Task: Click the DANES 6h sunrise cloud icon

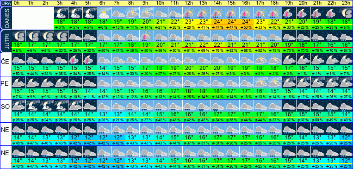Action: pos(104,13)
